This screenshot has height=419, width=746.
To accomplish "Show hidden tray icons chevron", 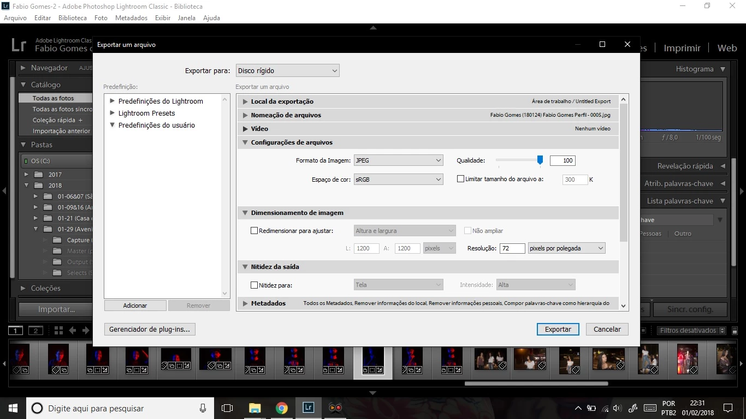I will [578, 408].
